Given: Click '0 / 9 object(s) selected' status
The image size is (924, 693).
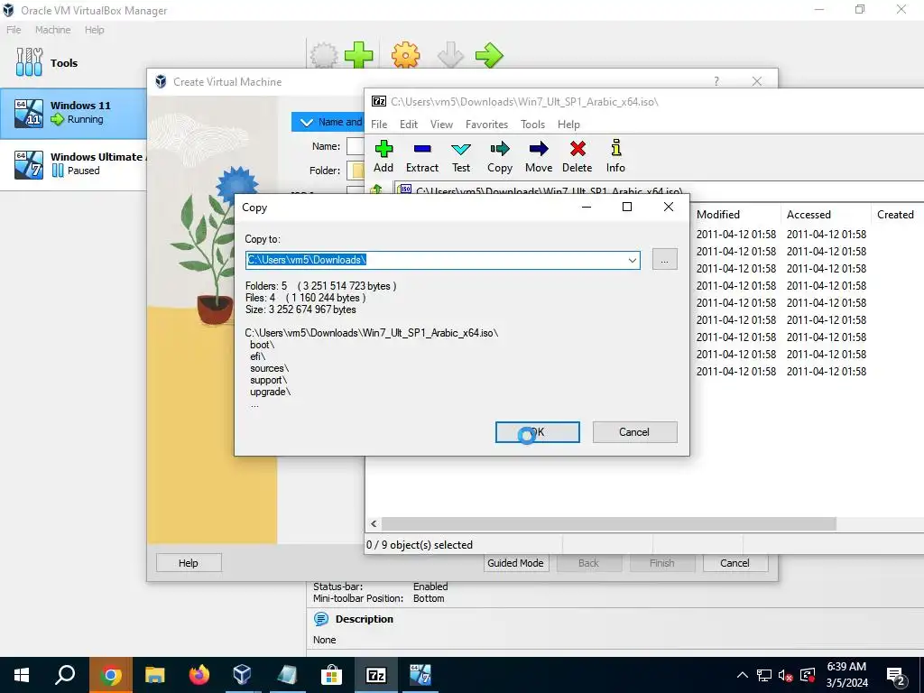Looking at the screenshot, I should (420, 544).
